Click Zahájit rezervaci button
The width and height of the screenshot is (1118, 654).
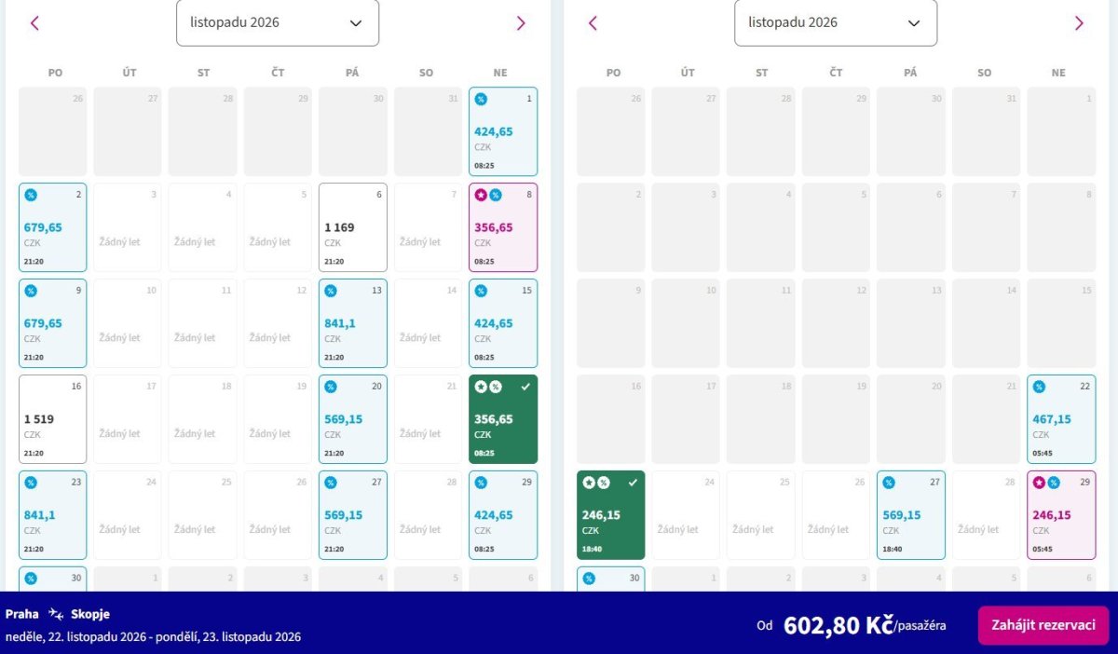click(1043, 625)
